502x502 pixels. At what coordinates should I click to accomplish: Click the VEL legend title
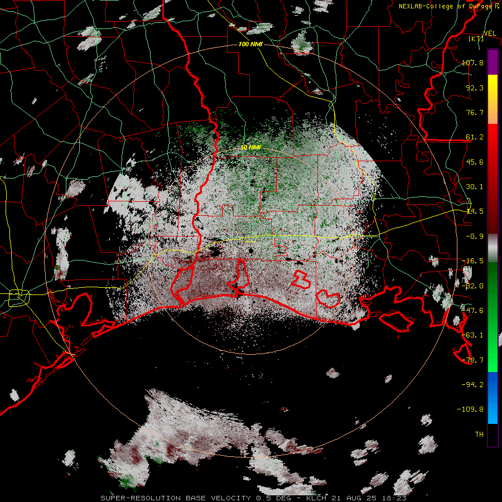[490, 33]
